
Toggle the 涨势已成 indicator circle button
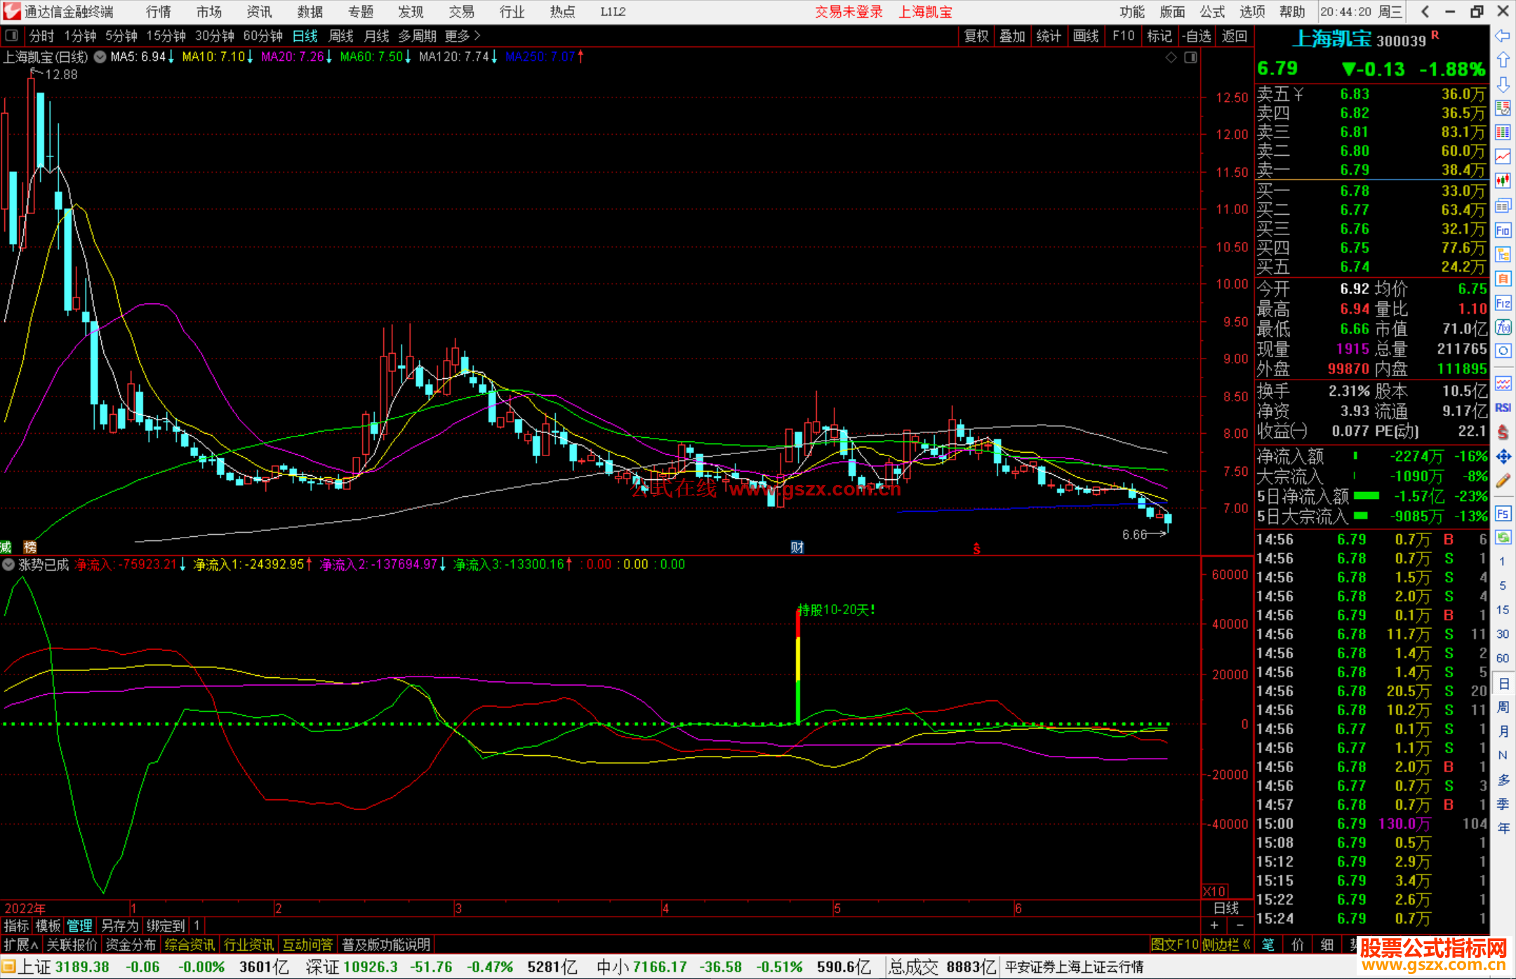click(x=8, y=564)
